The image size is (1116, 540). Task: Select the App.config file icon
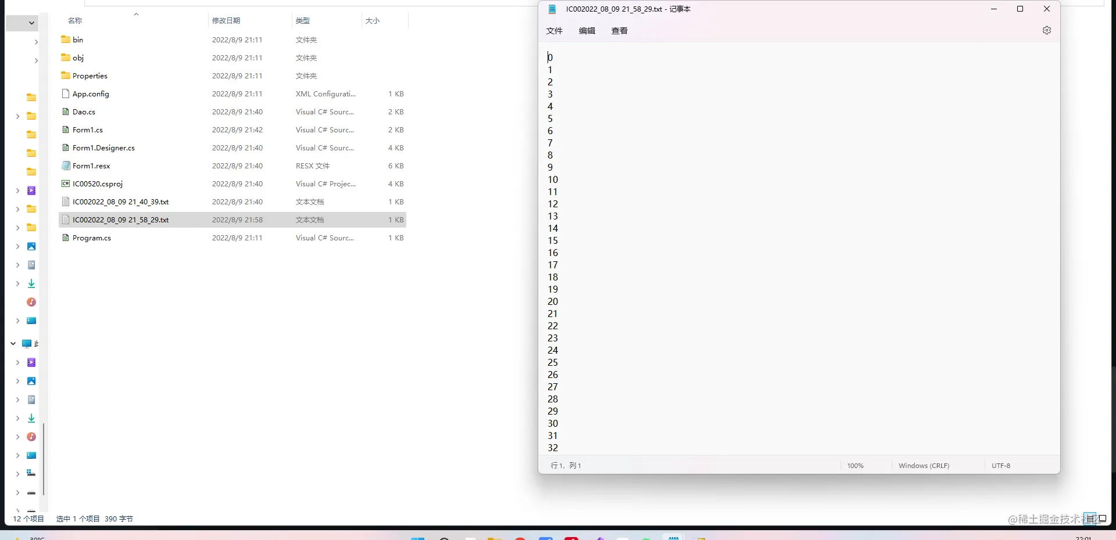point(66,93)
